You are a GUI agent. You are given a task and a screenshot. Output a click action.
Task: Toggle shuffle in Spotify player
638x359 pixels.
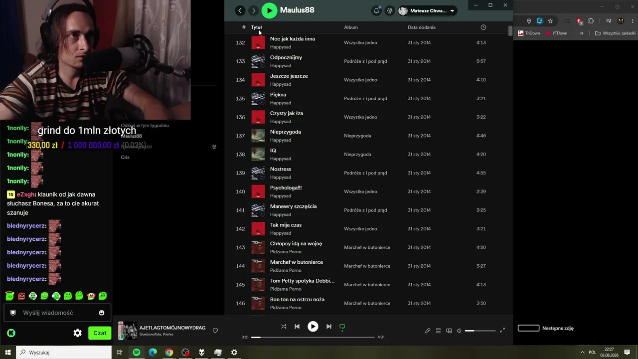point(284,327)
